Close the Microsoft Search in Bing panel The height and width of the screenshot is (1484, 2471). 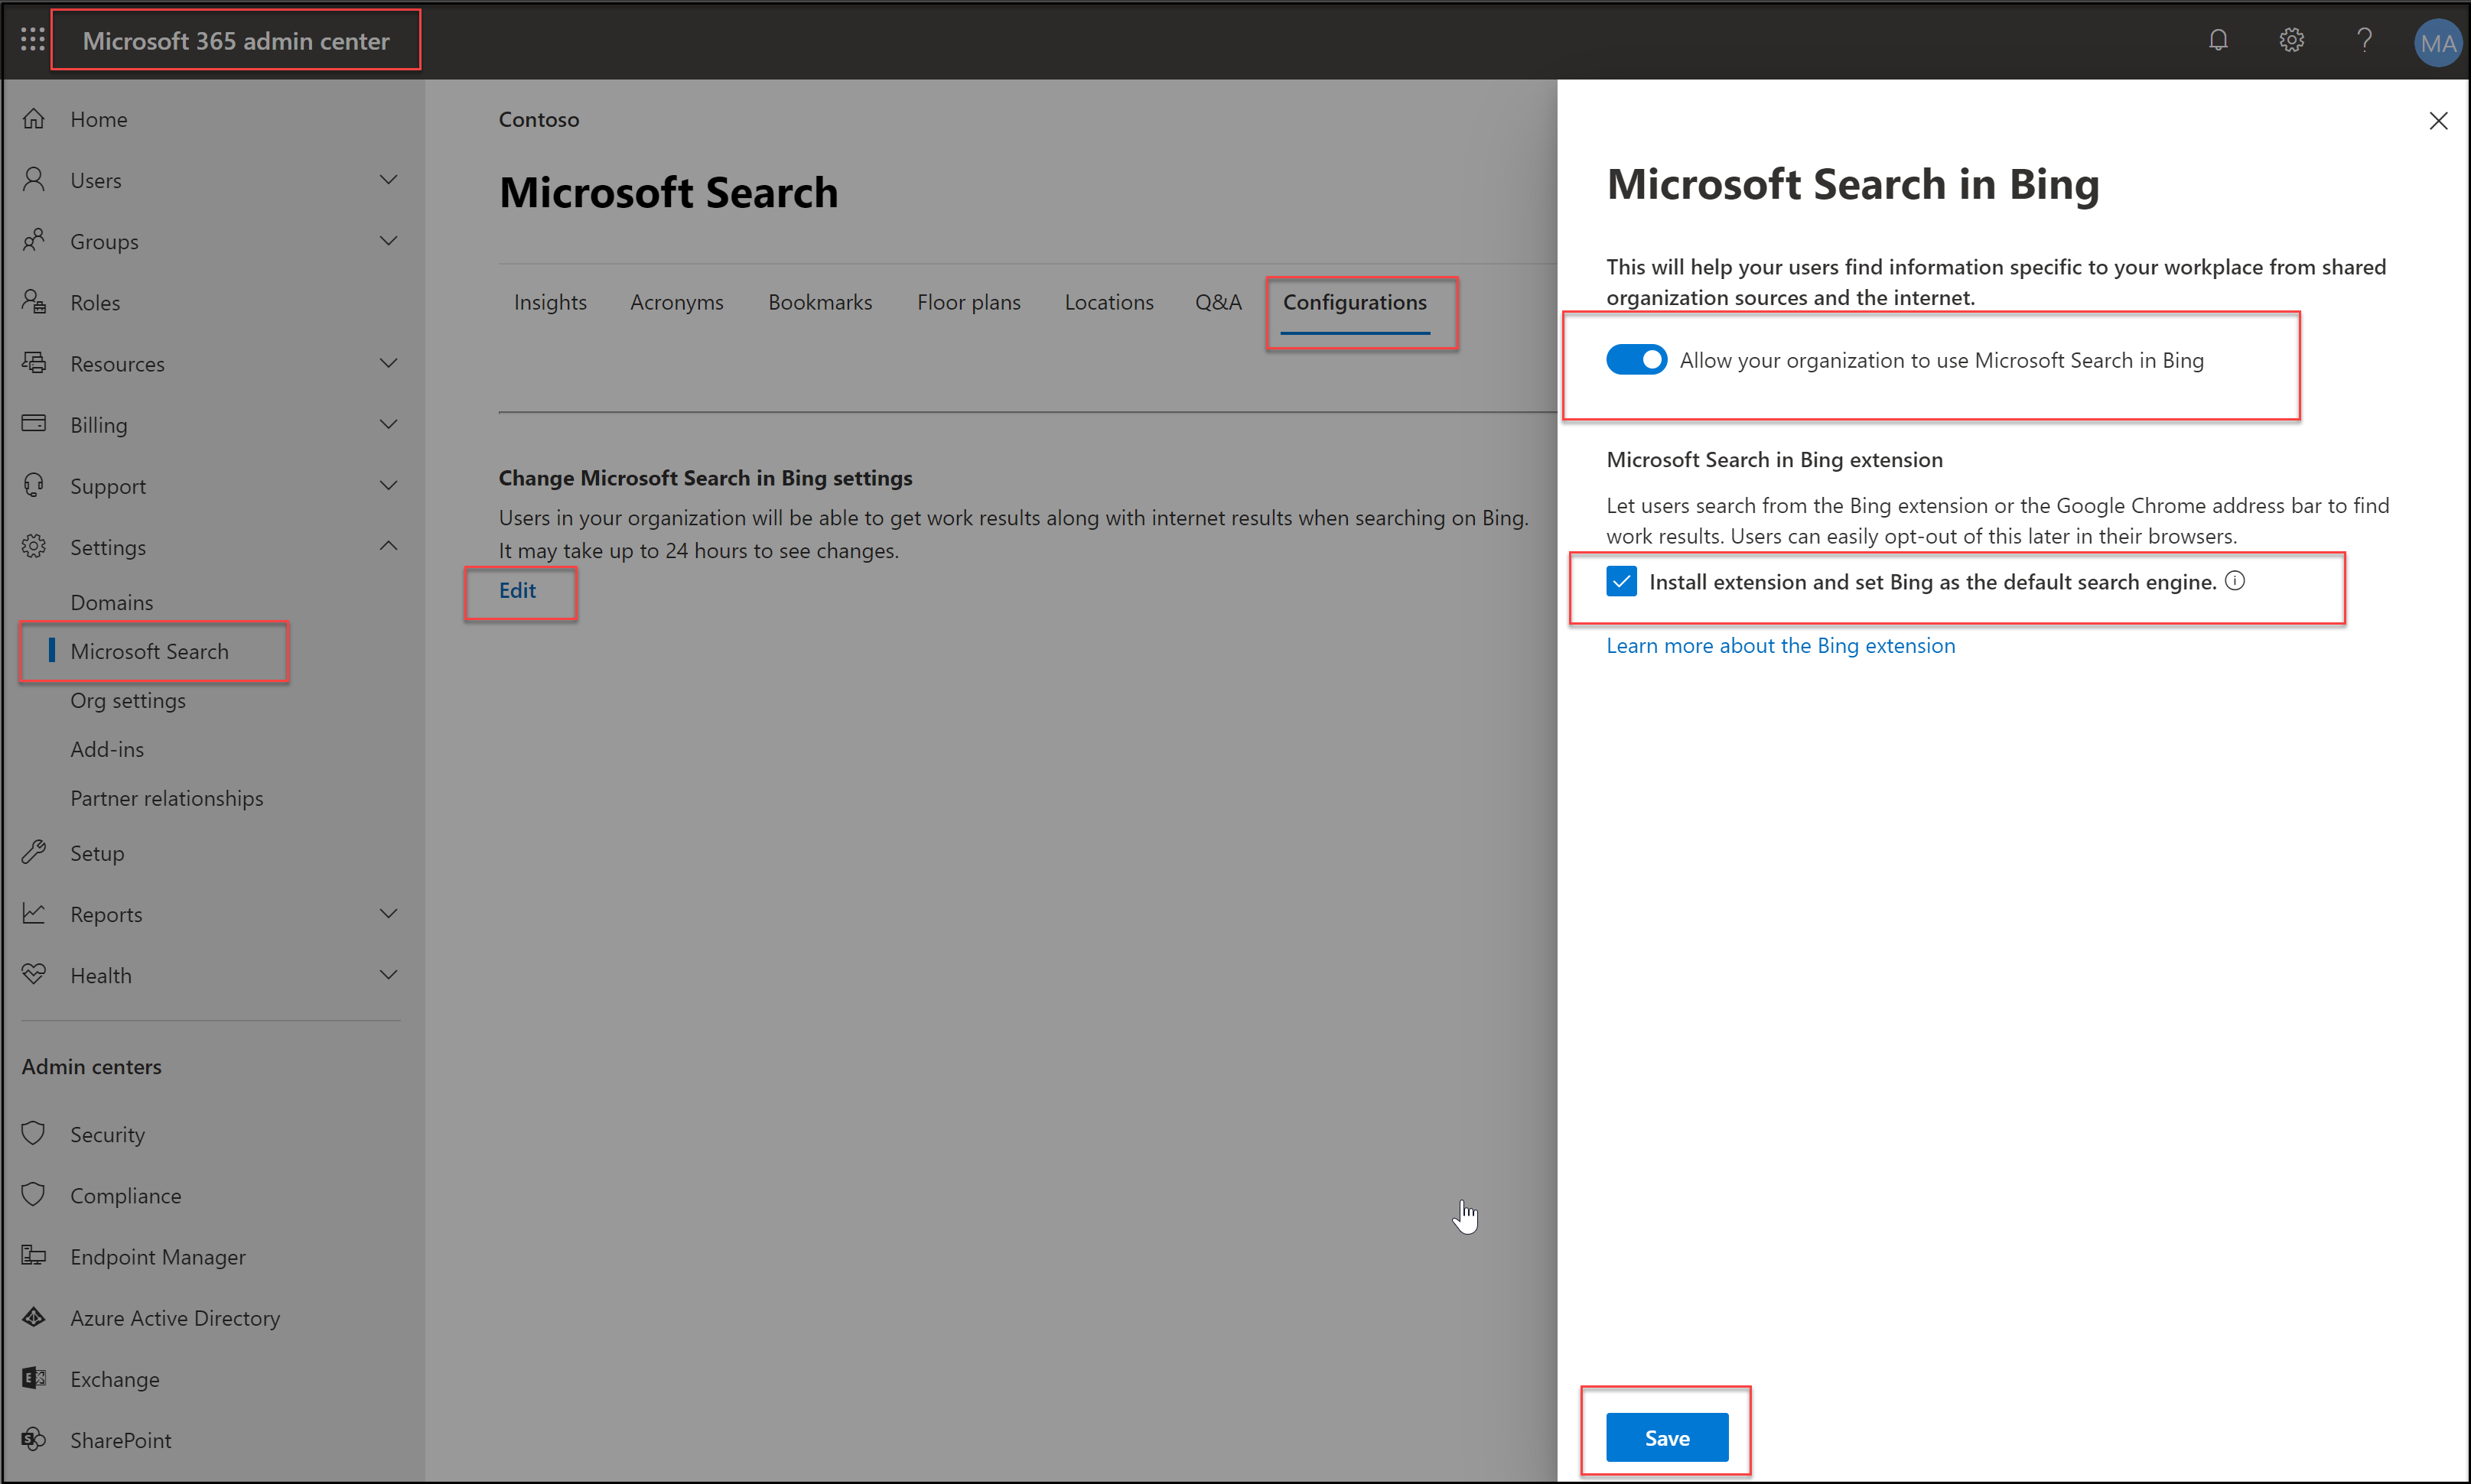2438,121
